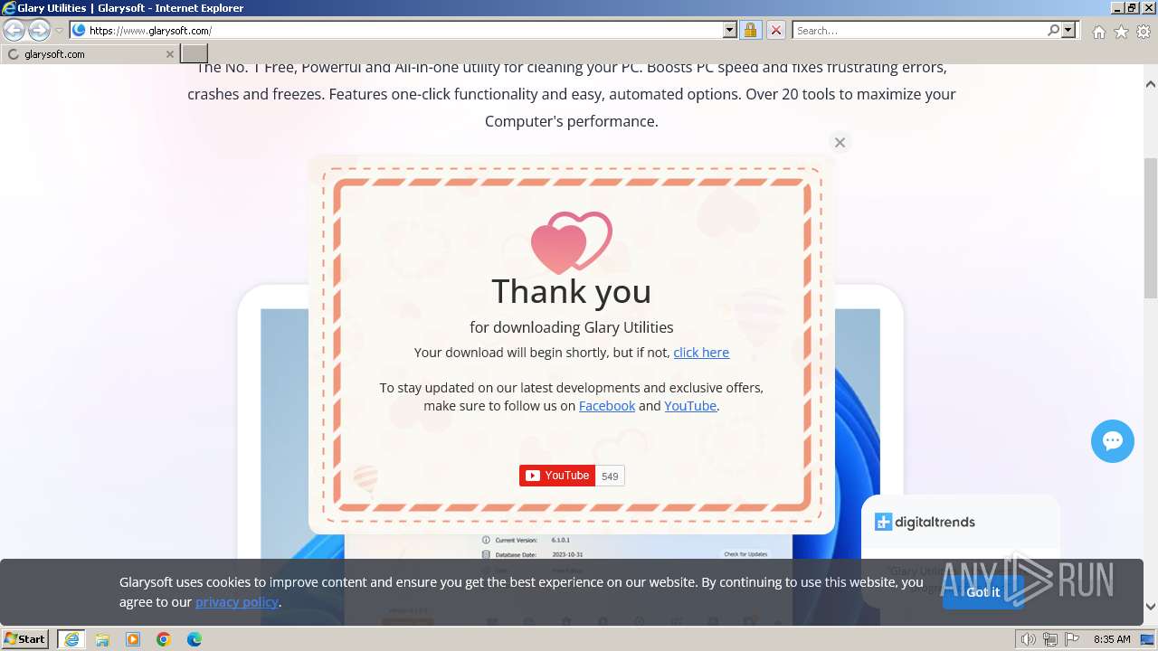Open File Explorer from taskbar
This screenshot has width=1158, height=651.
click(102, 639)
